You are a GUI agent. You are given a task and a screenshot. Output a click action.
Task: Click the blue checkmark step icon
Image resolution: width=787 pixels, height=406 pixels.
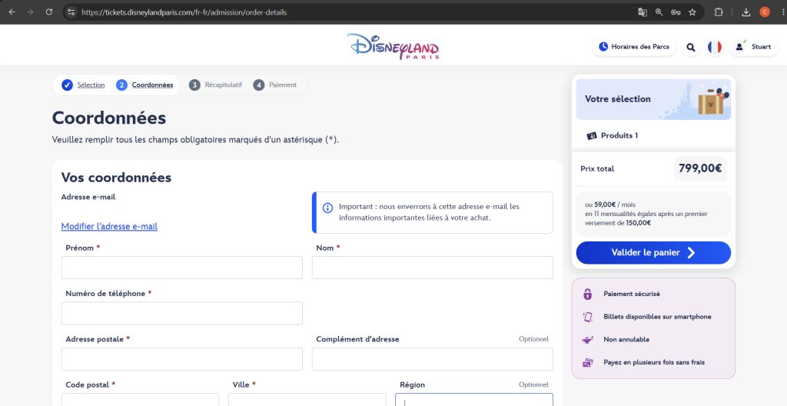68,85
